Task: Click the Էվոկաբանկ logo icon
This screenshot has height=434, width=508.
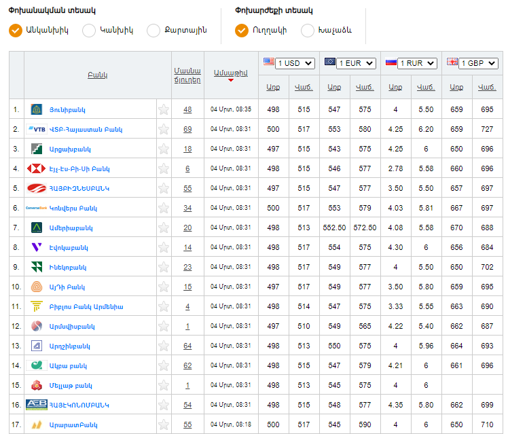Action: pyautogui.click(x=37, y=247)
